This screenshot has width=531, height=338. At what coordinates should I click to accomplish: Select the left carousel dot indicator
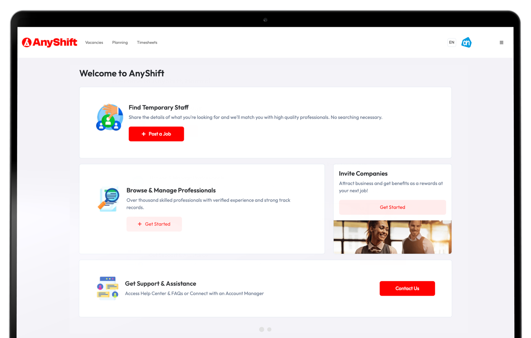click(262, 329)
